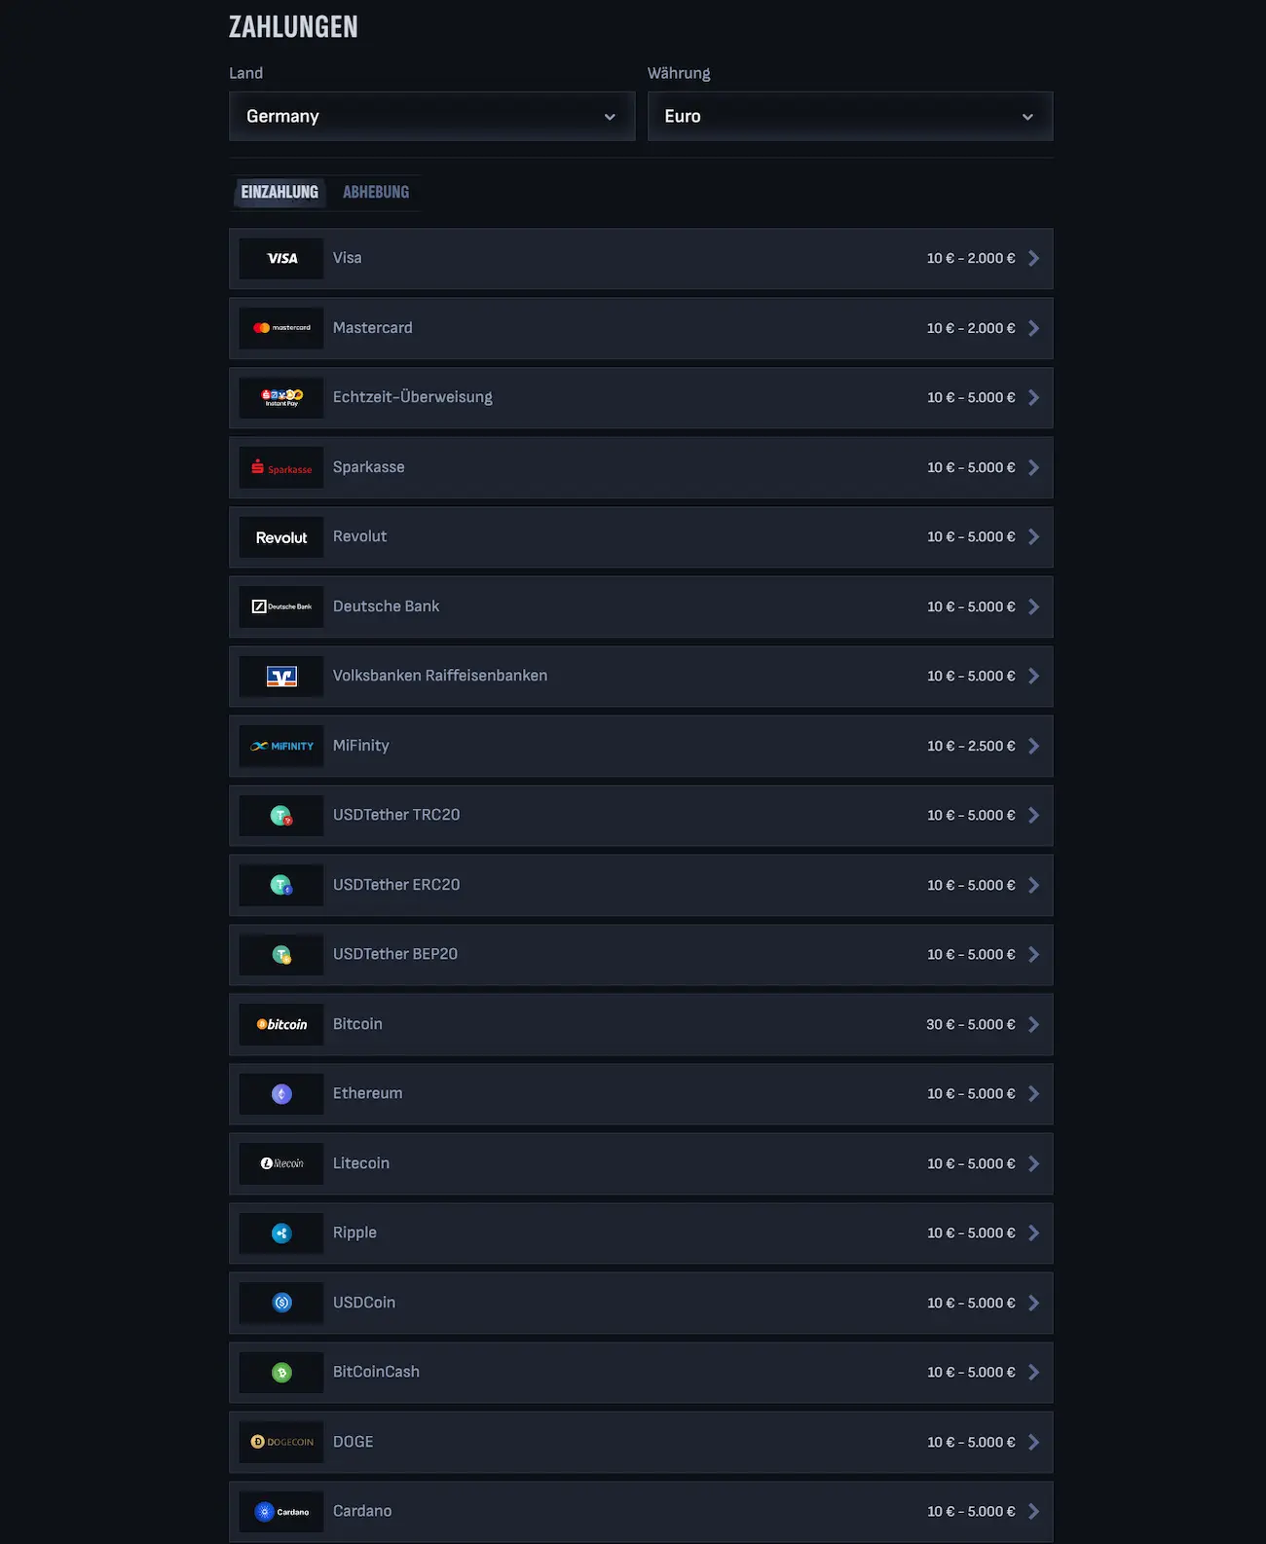Image resolution: width=1266 pixels, height=1544 pixels.
Task: Open the Ripple deposit row
Action: (x=641, y=1233)
